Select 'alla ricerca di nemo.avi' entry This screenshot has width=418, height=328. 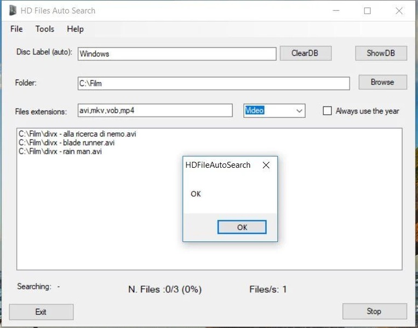pyautogui.click(x=77, y=134)
